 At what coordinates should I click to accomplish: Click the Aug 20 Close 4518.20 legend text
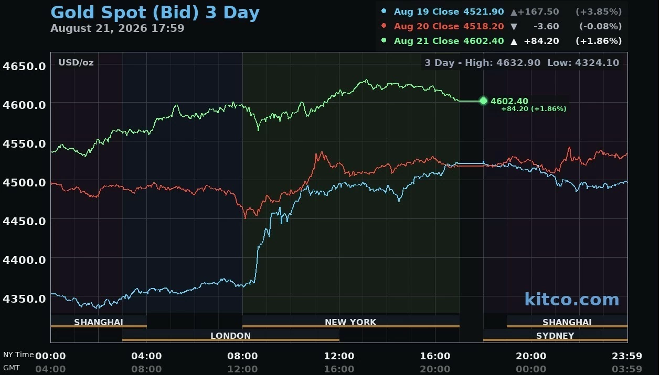tap(449, 26)
